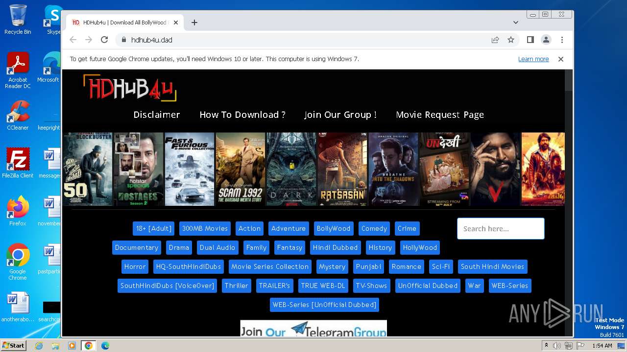Open the Hostages Season 2 poster
This screenshot has width=627, height=352.
coord(139,169)
